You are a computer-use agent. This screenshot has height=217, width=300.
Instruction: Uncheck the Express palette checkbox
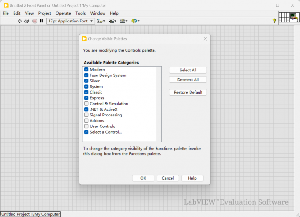[x=86, y=98]
